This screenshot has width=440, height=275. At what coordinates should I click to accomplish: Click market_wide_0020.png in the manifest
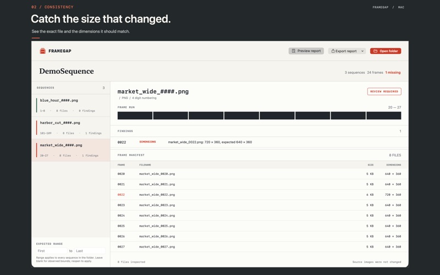coord(157,174)
